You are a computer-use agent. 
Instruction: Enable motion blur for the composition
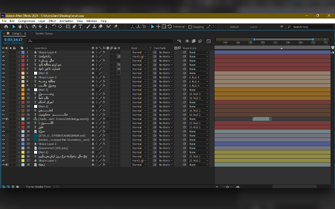pos(200,41)
